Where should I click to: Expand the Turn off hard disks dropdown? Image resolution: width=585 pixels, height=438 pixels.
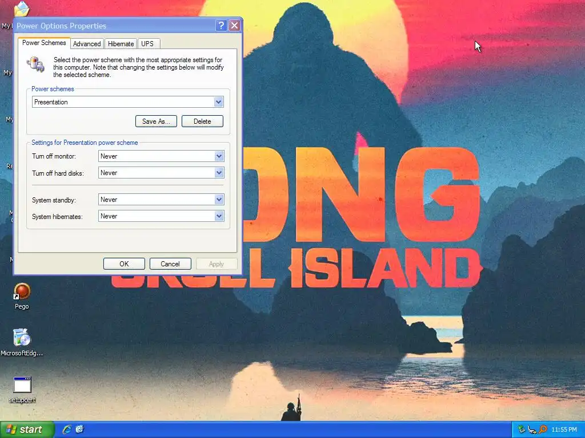(x=161, y=173)
